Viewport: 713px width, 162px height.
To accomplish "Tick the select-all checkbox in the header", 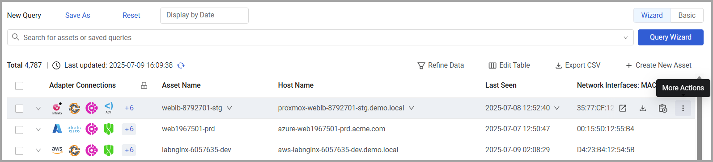I will [19, 86].
